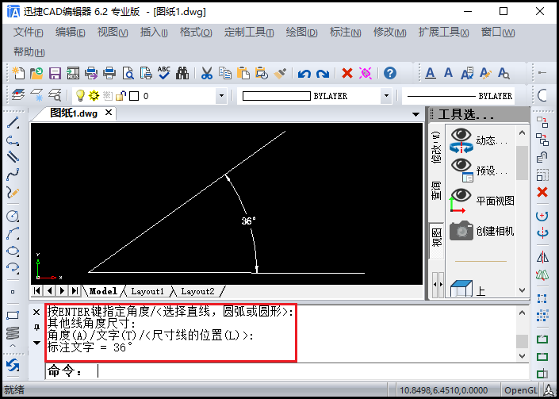559x399 pixels.
Task: Open the 标注(N) menu
Action: click(345, 33)
